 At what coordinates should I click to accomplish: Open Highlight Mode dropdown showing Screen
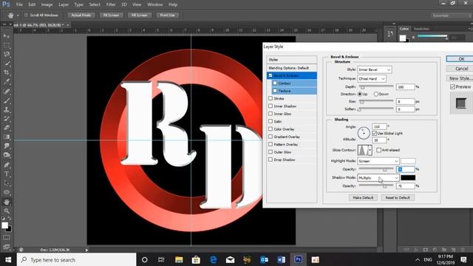(x=378, y=161)
